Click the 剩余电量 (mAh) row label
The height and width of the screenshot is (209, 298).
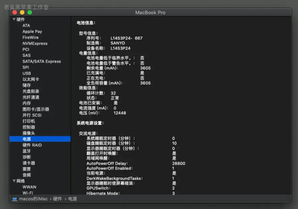click(x=102, y=68)
